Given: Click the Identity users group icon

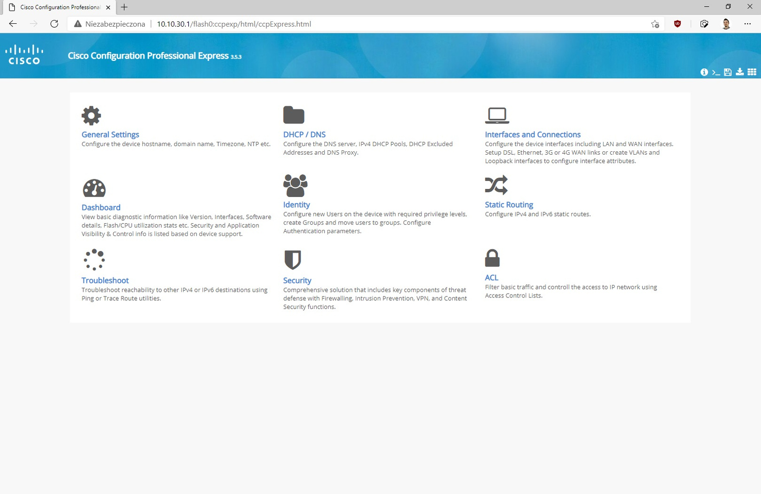Looking at the screenshot, I should tap(295, 186).
